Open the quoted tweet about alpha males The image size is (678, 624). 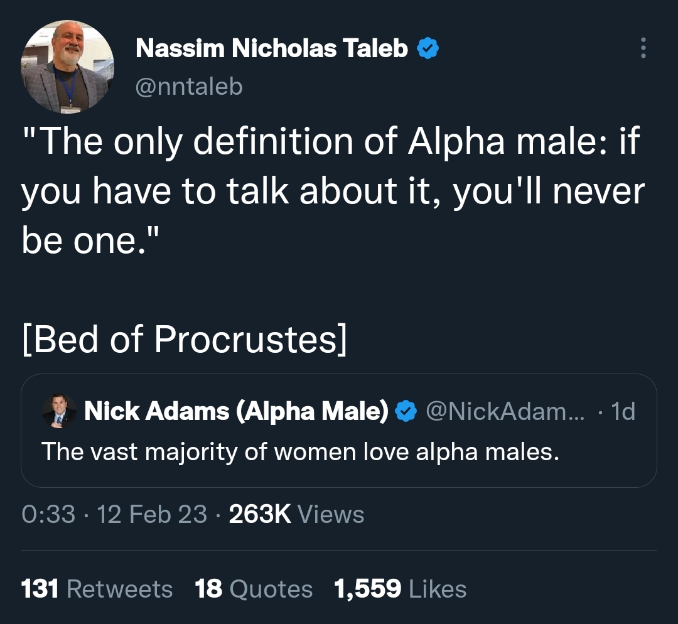point(339,431)
